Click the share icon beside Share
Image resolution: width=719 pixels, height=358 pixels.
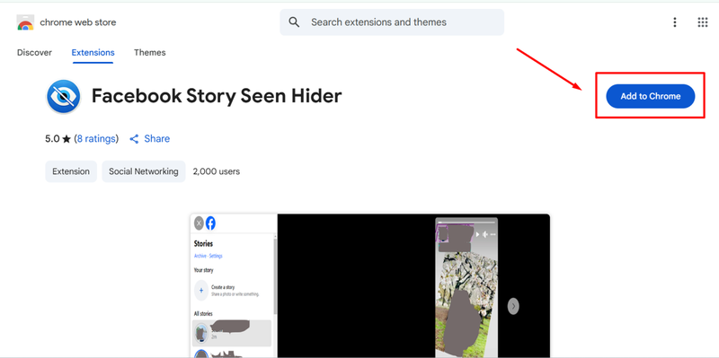click(134, 139)
